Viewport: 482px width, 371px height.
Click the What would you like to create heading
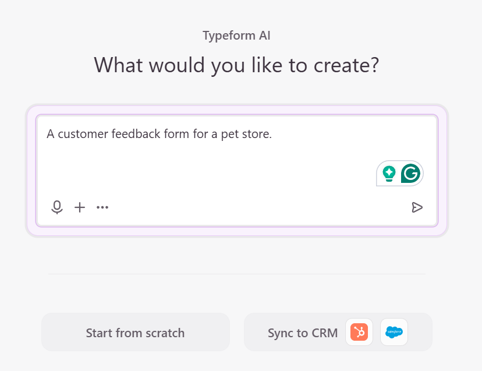236,65
